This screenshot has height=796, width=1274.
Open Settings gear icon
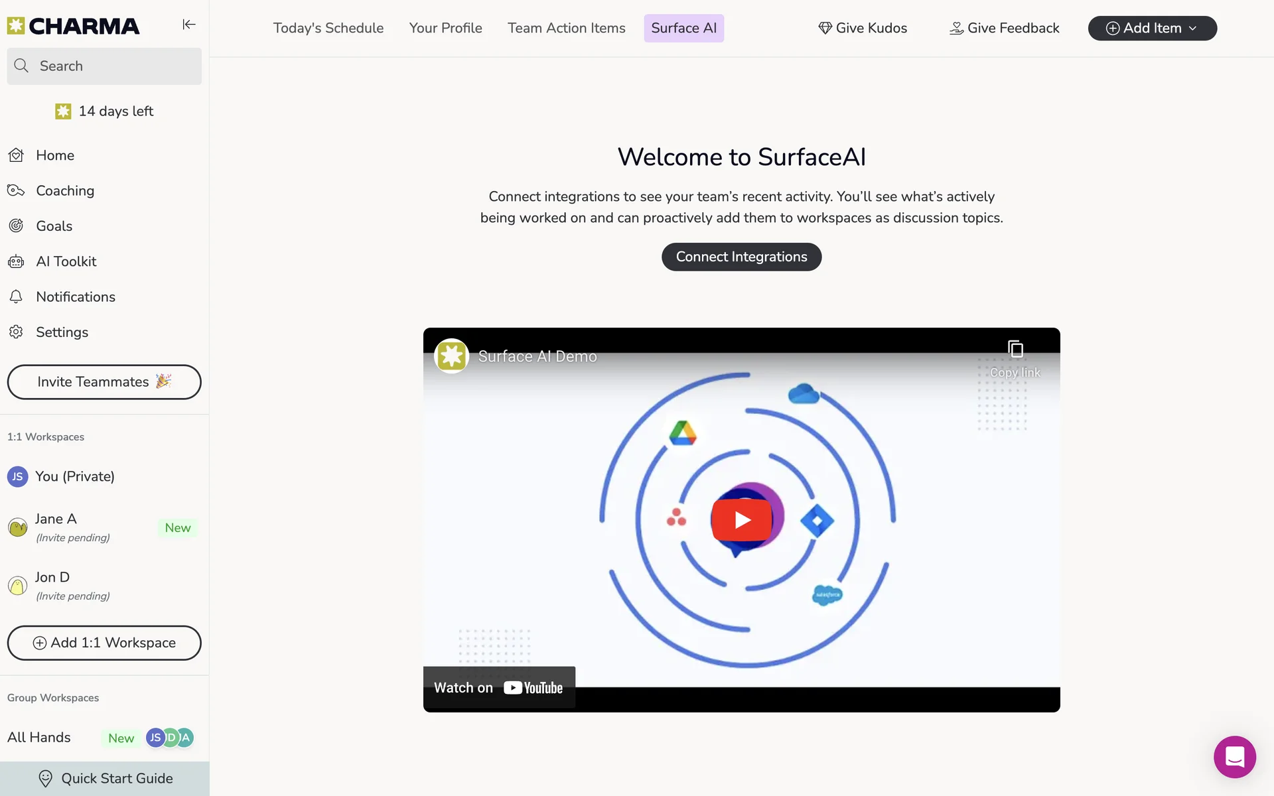[x=17, y=332]
